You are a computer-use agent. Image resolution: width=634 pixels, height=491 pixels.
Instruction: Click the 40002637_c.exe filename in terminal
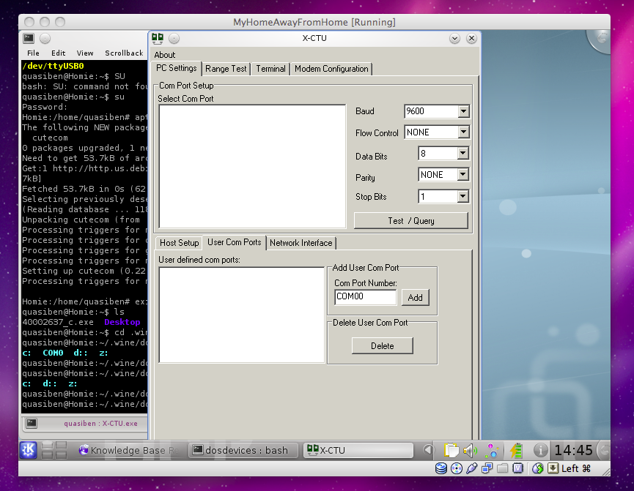point(58,322)
